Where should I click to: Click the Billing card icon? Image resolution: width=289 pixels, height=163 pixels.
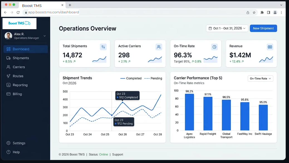coord(8,94)
